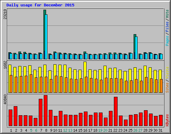Click the cyan "Pages" legend label
This screenshot has height=134, width=171.
point(167,41)
